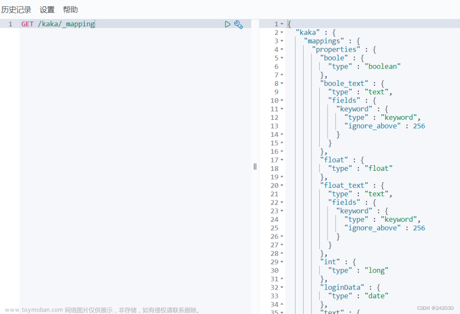The image size is (460, 314).
Task: Collapse the "int" block at line 29
Action: pos(282,262)
